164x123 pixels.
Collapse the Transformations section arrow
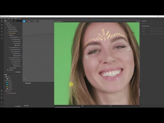pyautogui.click(x=141, y=26)
